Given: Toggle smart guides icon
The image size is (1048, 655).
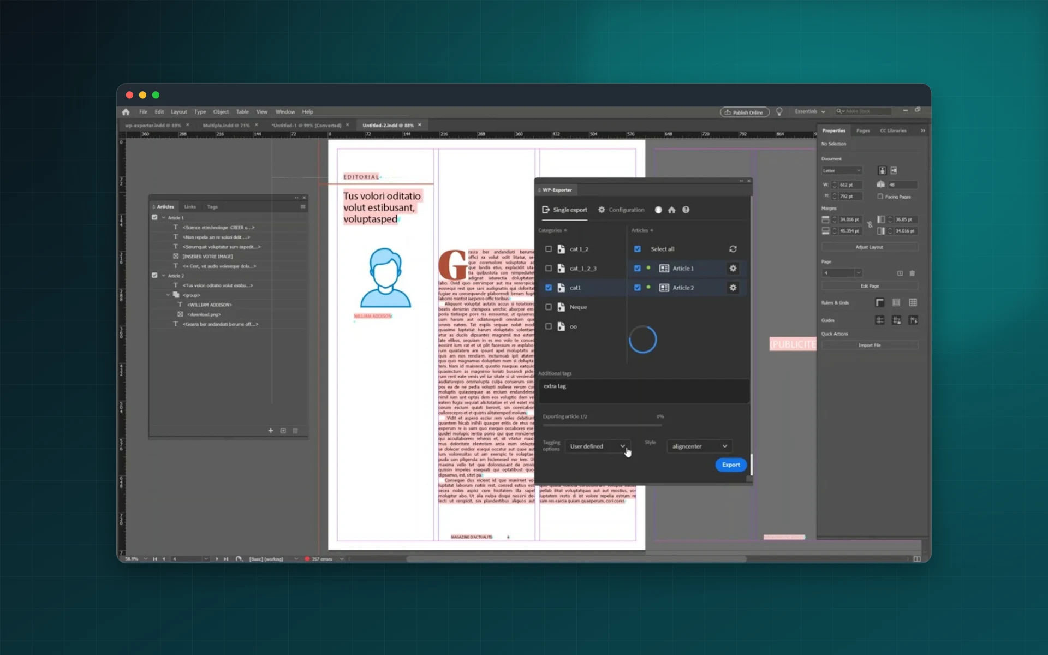Looking at the screenshot, I should coord(913,320).
